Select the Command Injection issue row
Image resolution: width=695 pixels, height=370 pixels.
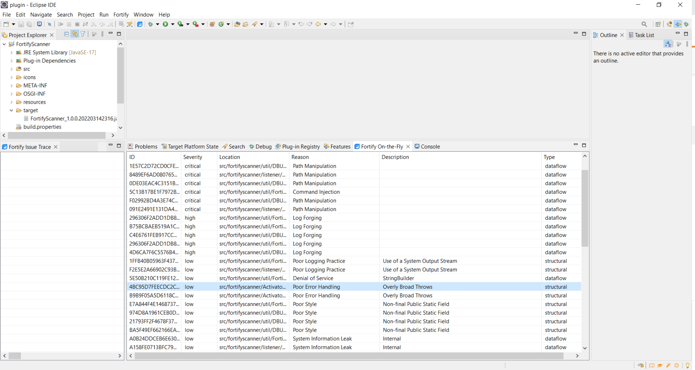click(354, 192)
